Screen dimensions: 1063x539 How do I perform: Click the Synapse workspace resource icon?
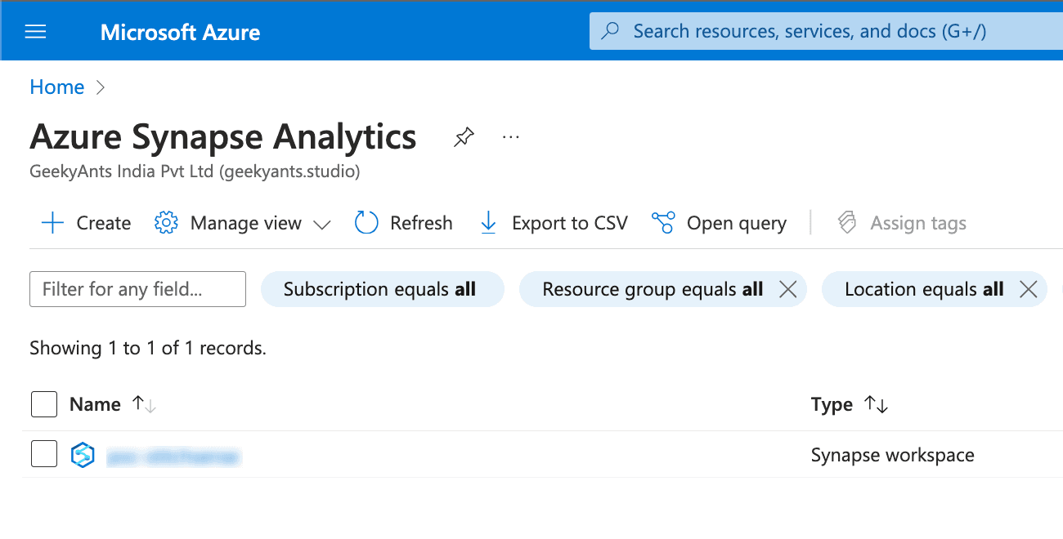click(x=83, y=455)
